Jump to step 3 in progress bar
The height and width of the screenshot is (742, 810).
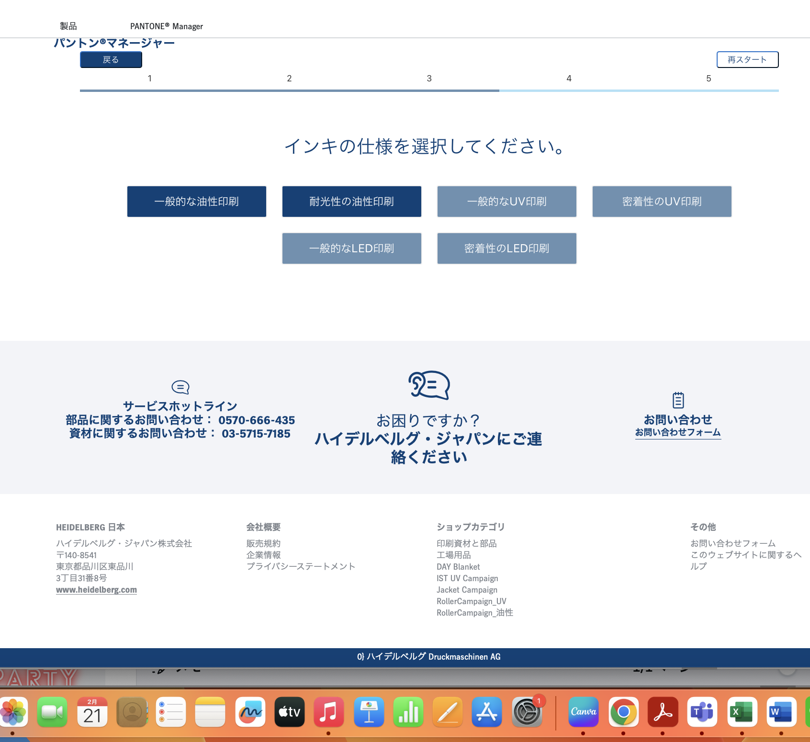coord(429,79)
